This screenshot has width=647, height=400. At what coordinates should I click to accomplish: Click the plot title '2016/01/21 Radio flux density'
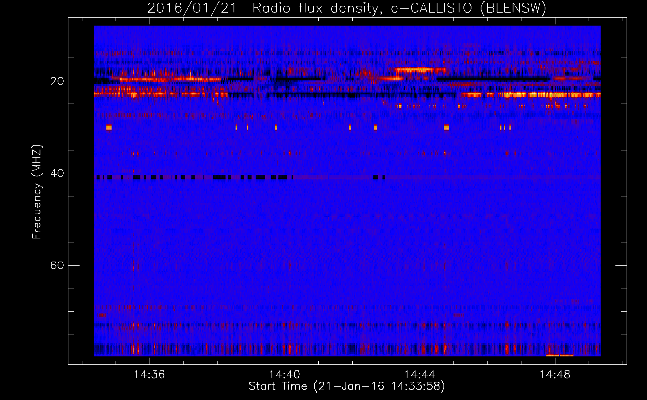point(347,8)
